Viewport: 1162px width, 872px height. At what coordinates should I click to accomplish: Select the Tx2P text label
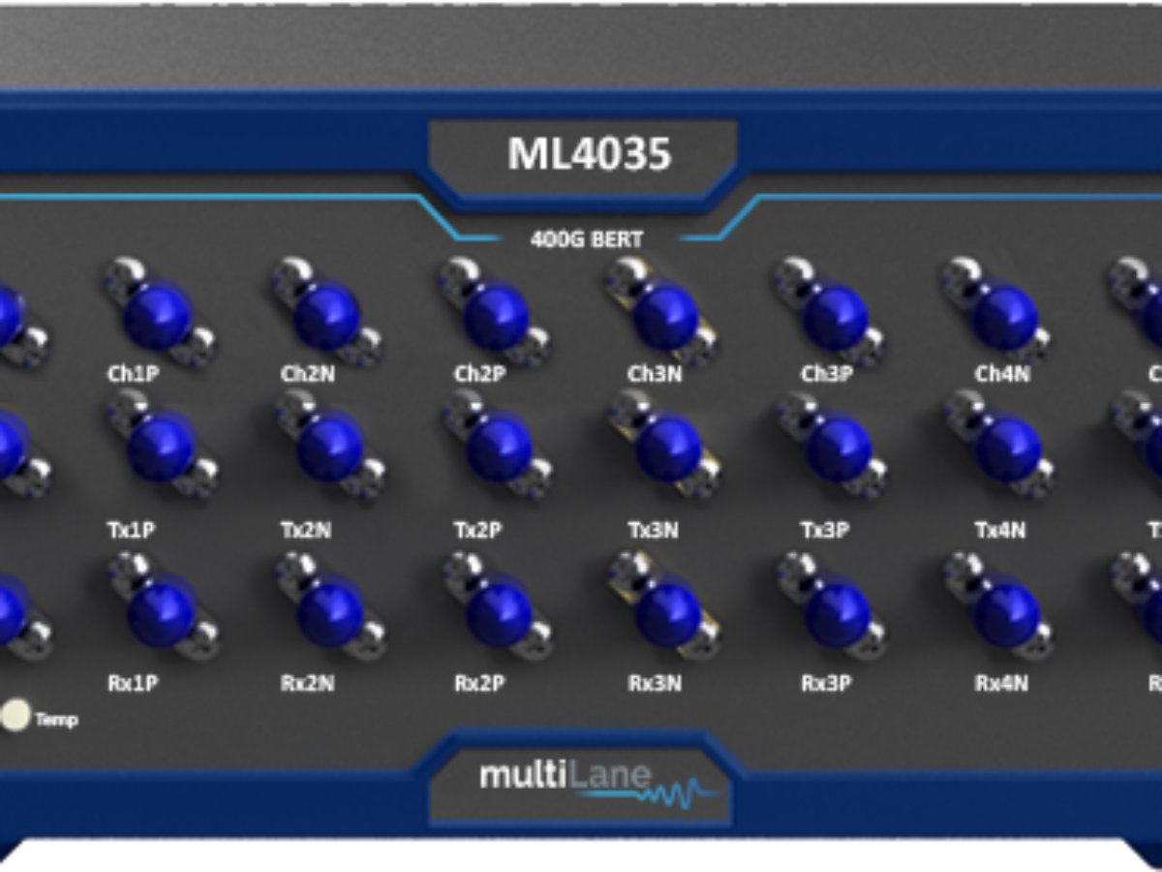tap(479, 530)
